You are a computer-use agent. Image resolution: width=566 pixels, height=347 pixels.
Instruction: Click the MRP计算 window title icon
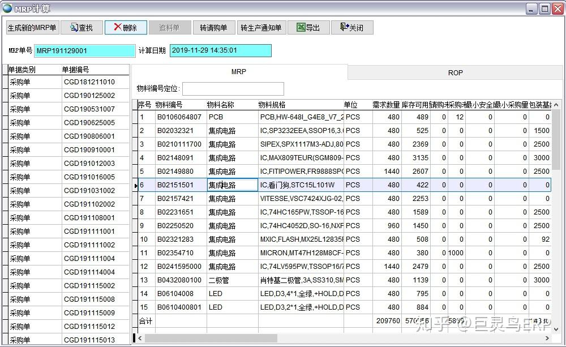pyautogui.click(x=7, y=8)
